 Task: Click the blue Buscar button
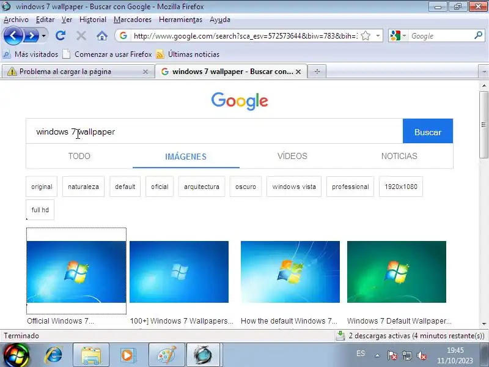427,132
